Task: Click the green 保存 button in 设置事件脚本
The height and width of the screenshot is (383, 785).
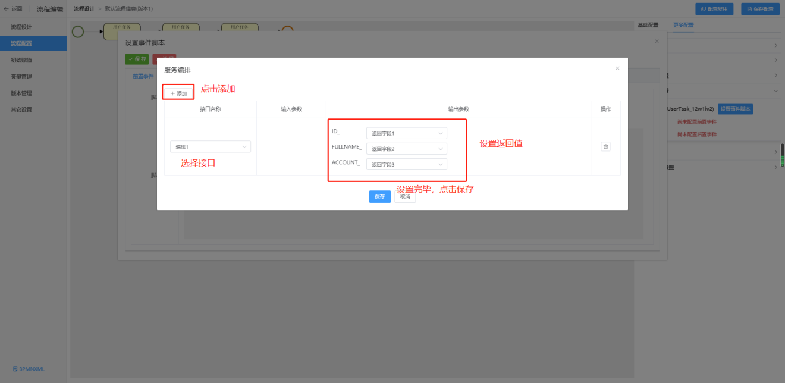Action: click(137, 59)
